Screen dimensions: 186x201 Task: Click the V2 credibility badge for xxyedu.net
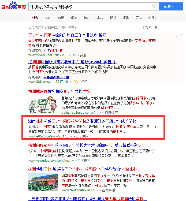[x=74, y=55]
